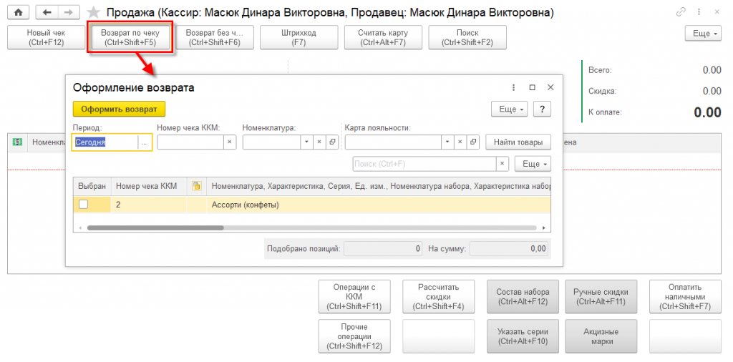This screenshot has width=733, height=362.
Task: Click the Поиск (Ctrl+Shift+F2) button
Action: coord(467,37)
